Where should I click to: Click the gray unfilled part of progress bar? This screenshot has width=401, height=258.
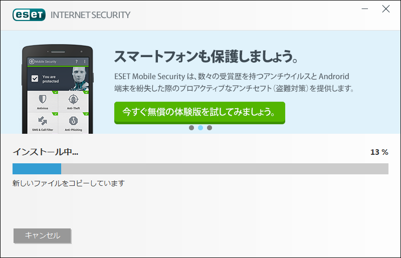tap(225, 169)
